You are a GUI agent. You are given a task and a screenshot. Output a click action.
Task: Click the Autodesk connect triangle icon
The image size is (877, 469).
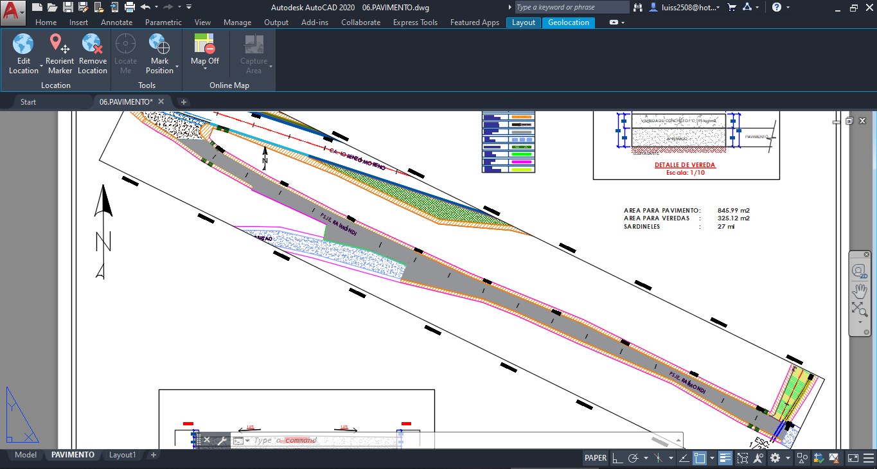point(747,7)
